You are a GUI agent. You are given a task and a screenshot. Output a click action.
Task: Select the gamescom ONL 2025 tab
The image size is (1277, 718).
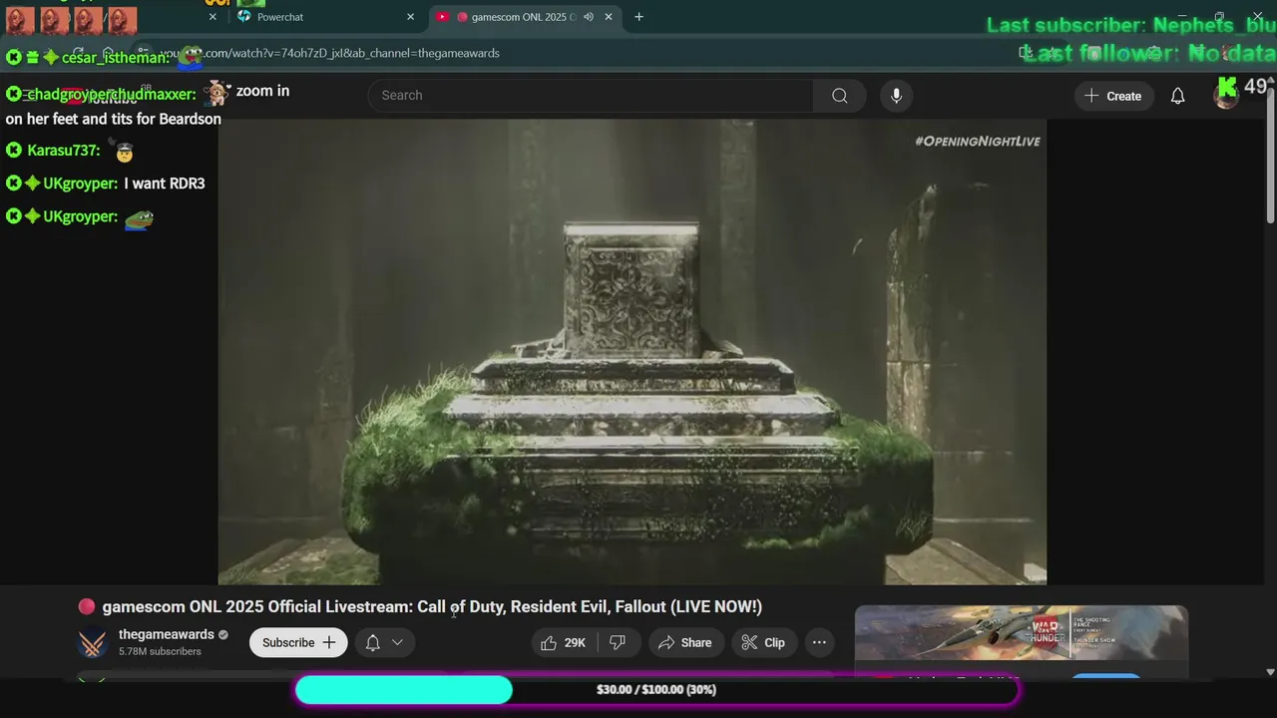(x=526, y=17)
